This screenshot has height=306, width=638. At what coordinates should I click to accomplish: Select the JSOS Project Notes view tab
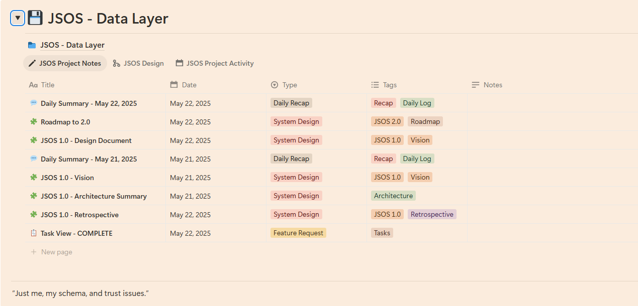tap(65, 63)
